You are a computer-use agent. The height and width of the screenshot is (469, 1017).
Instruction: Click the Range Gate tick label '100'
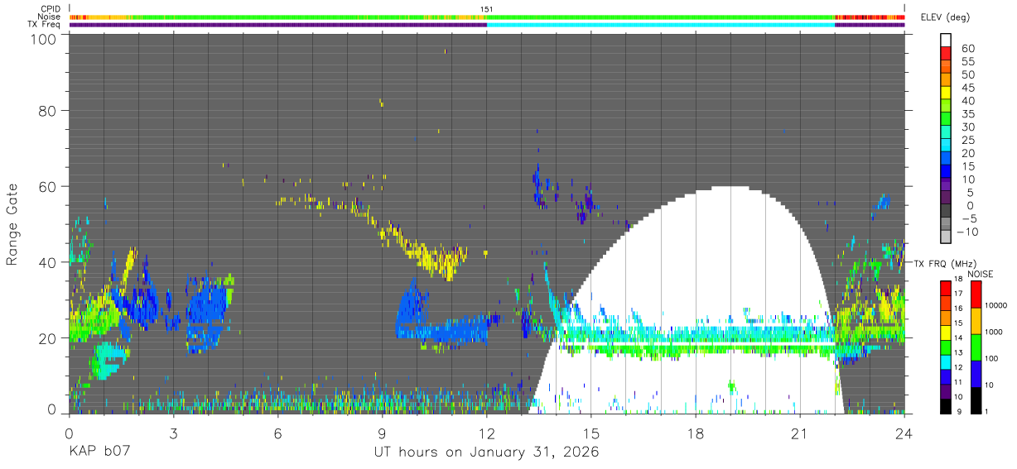pos(44,39)
